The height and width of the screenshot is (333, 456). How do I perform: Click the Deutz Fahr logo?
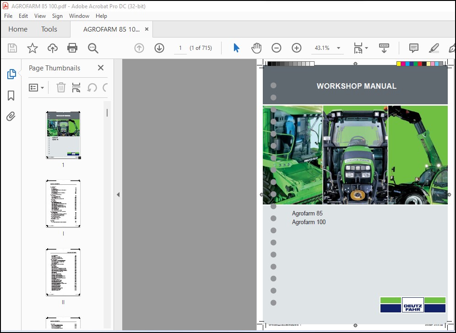coord(413,305)
